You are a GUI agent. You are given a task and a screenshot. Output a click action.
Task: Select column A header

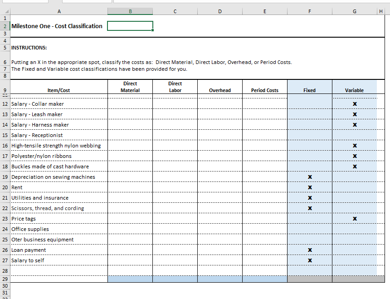click(x=59, y=11)
